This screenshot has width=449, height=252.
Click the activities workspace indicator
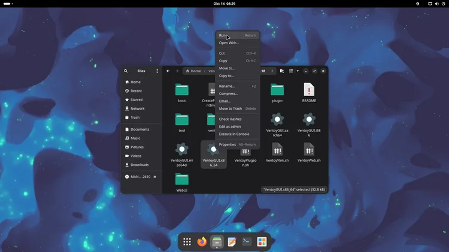coord(8,4)
